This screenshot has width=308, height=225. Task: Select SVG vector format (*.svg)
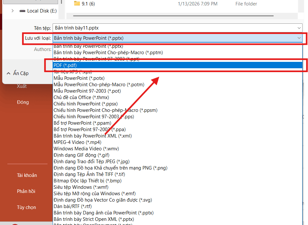point(177,200)
